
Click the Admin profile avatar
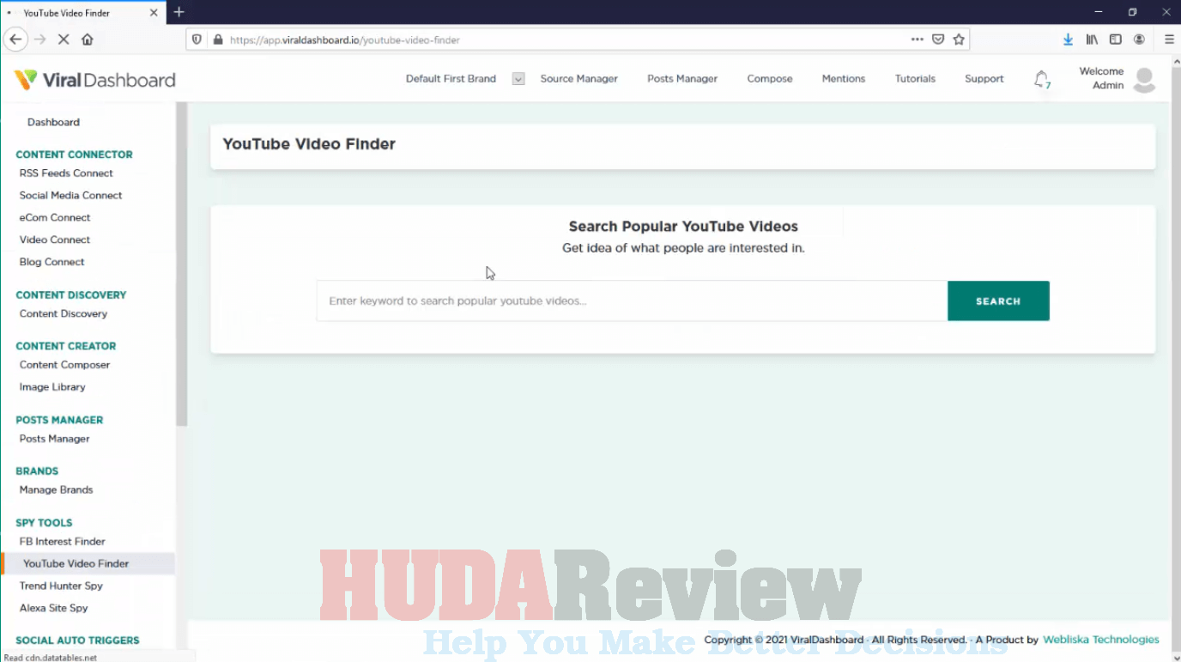[1145, 78]
